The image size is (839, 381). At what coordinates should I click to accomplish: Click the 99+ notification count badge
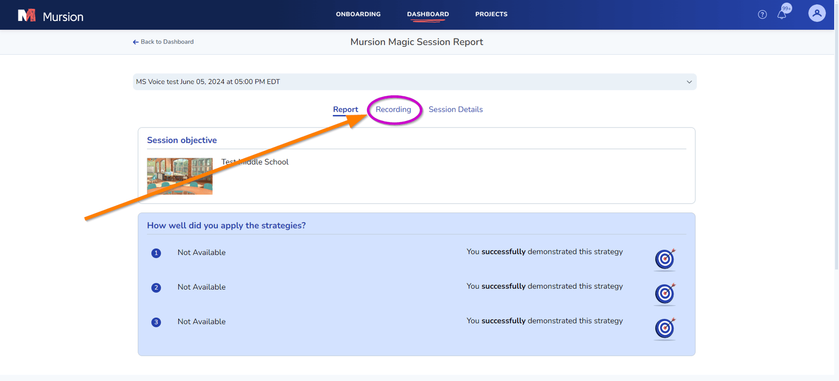tap(786, 8)
